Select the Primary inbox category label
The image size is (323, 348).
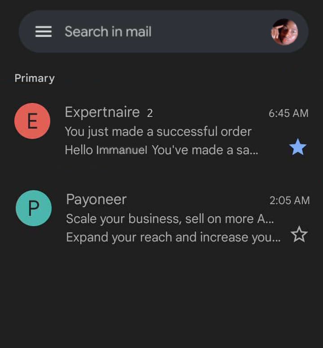tap(35, 78)
